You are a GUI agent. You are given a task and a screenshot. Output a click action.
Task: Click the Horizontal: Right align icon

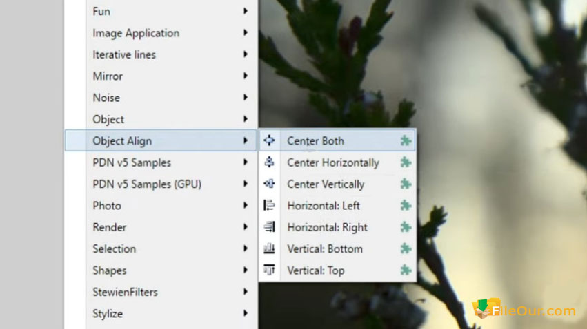[x=269, y=226]
